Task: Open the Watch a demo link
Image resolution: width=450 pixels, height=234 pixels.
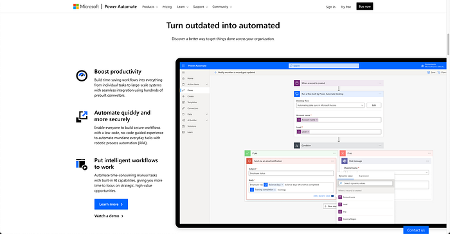Action: (109, 216)
